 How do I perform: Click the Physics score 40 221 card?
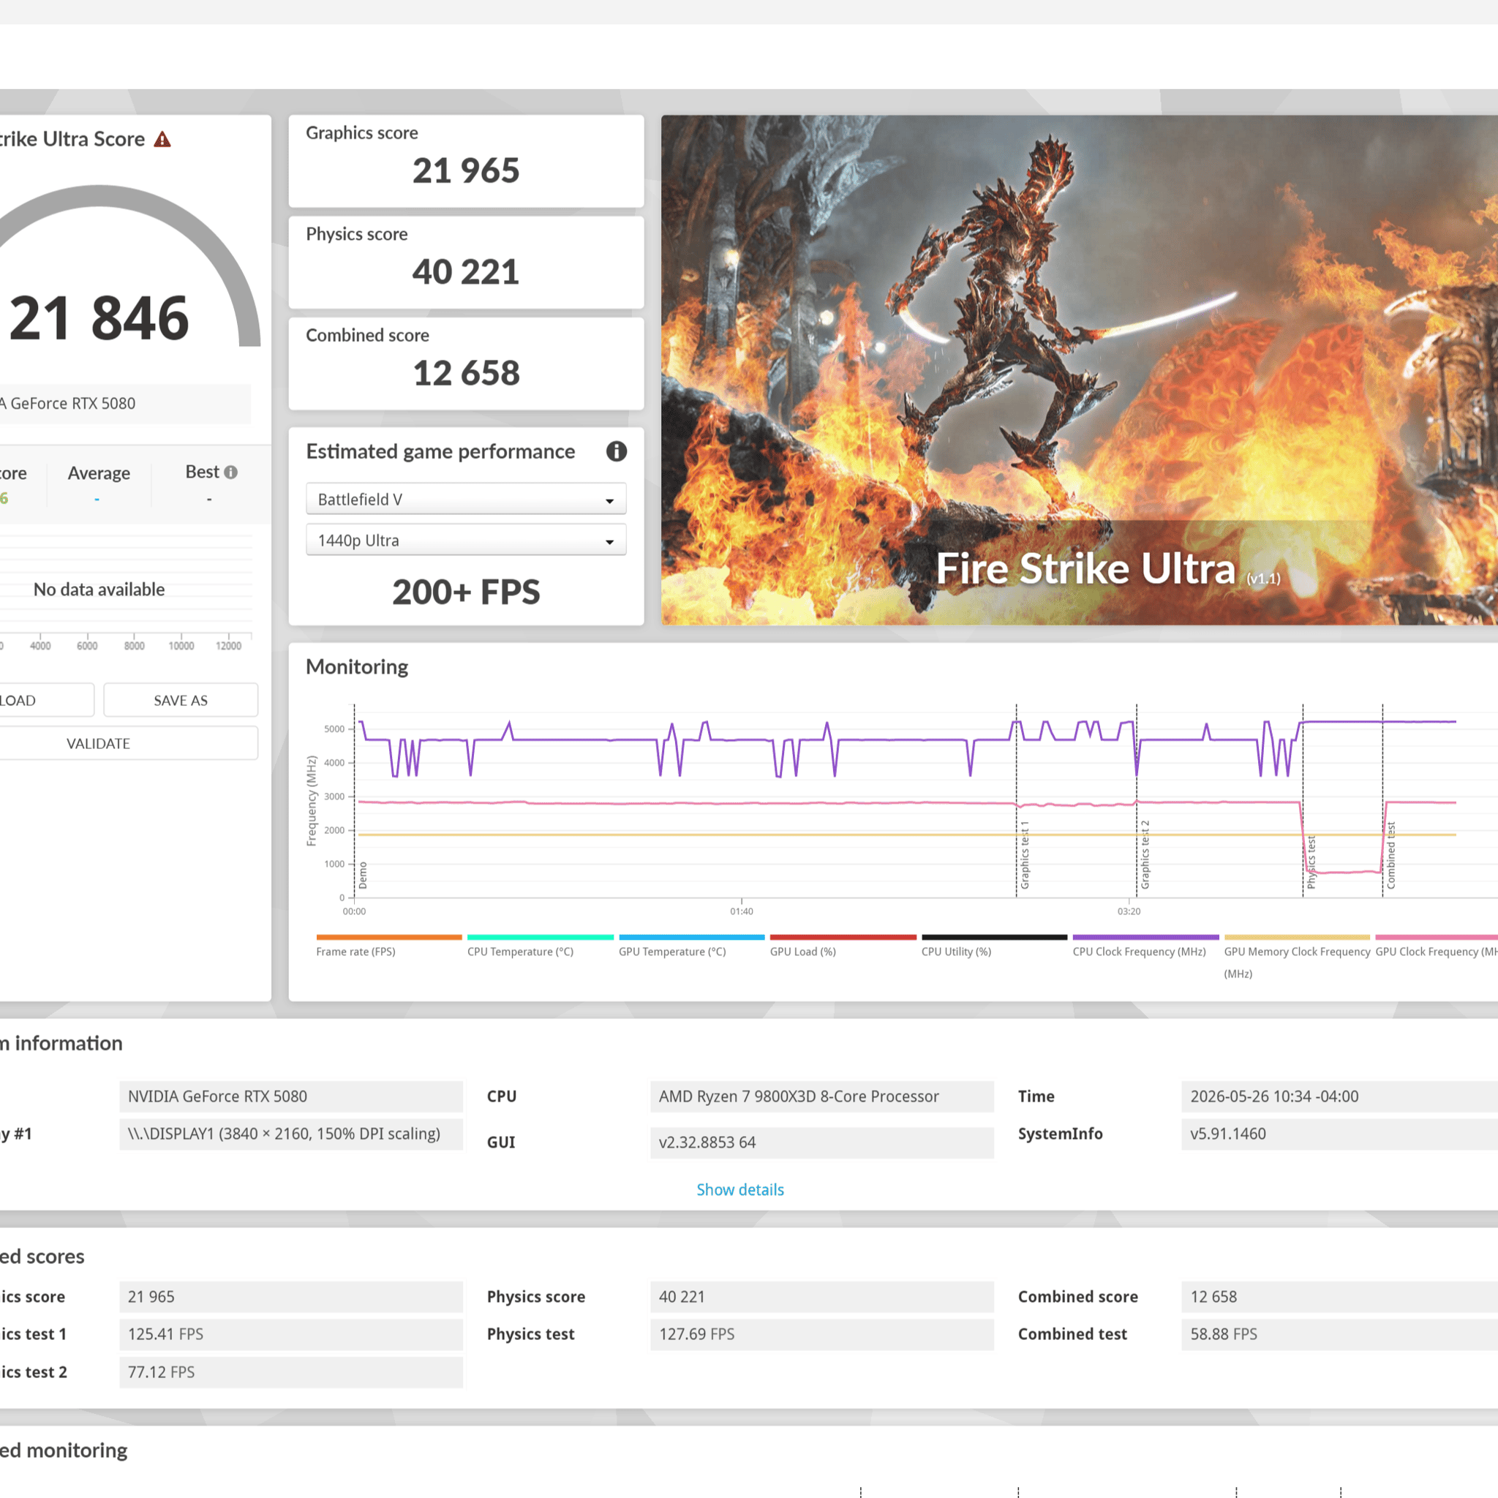[466, 262]
